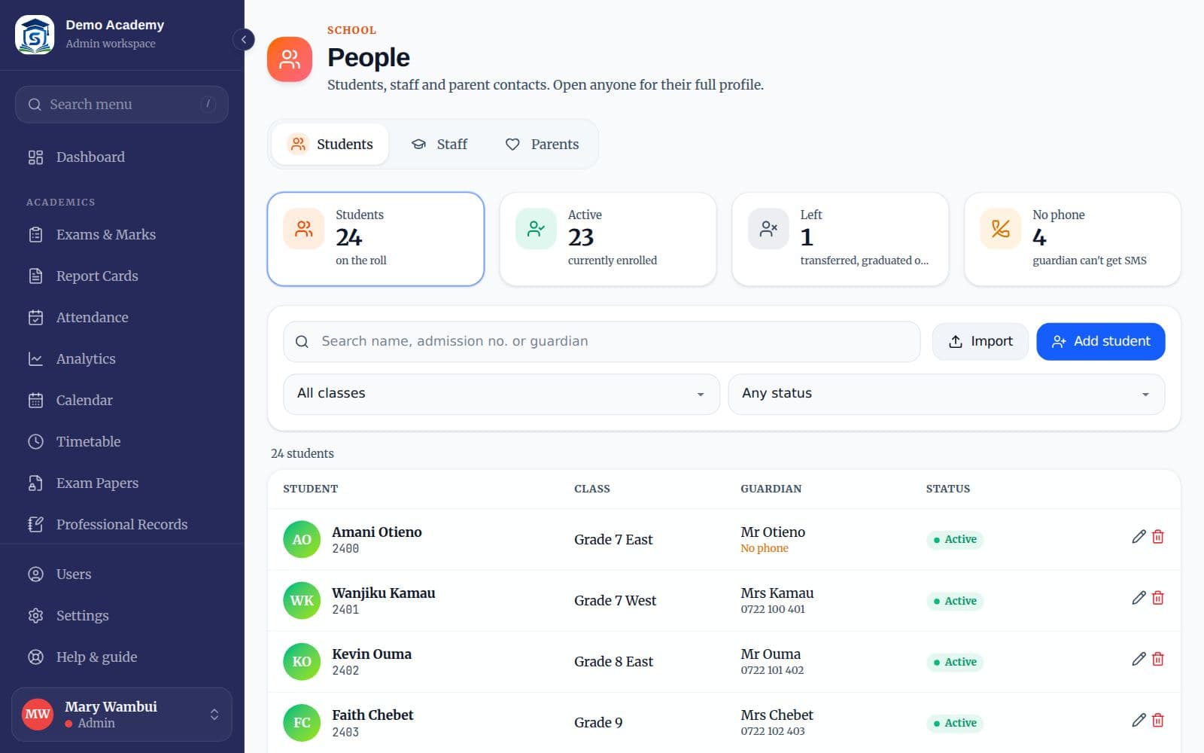Viewport: 1204px width, 753px height.
Task: Focus the student search name field
Action: 601,342
